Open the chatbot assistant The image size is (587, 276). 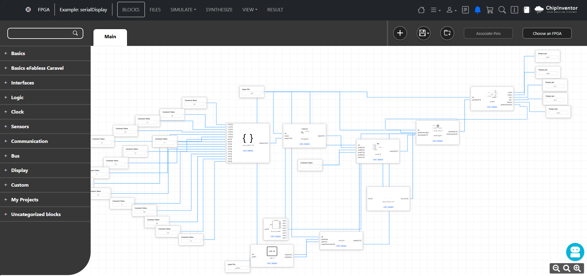575,252
